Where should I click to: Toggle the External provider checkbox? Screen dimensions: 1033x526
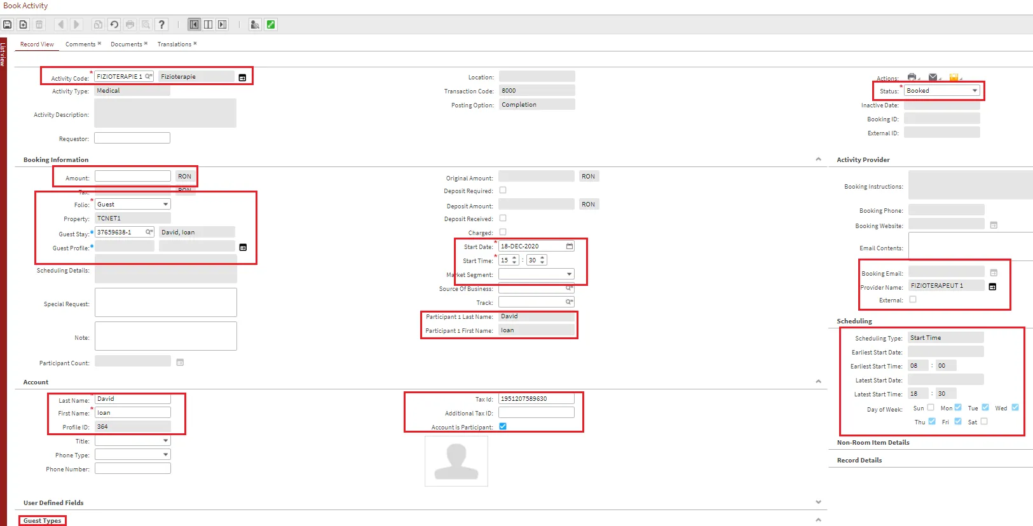pyautogui.click(x=913, y=299)
